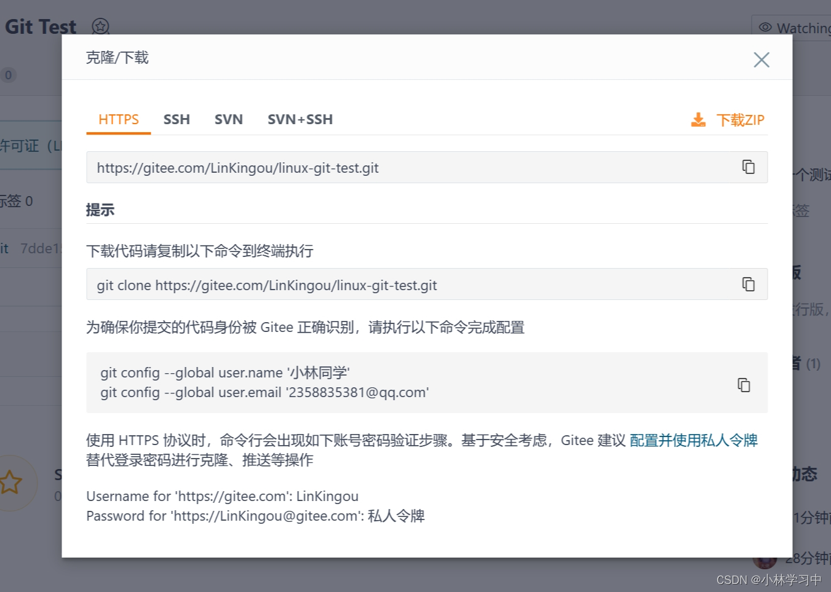Image resolution: width=831 pixels, height=592 pixels.
Task: Click the 7dde1 commit hash in background
Action: click(x=41, y=248)
